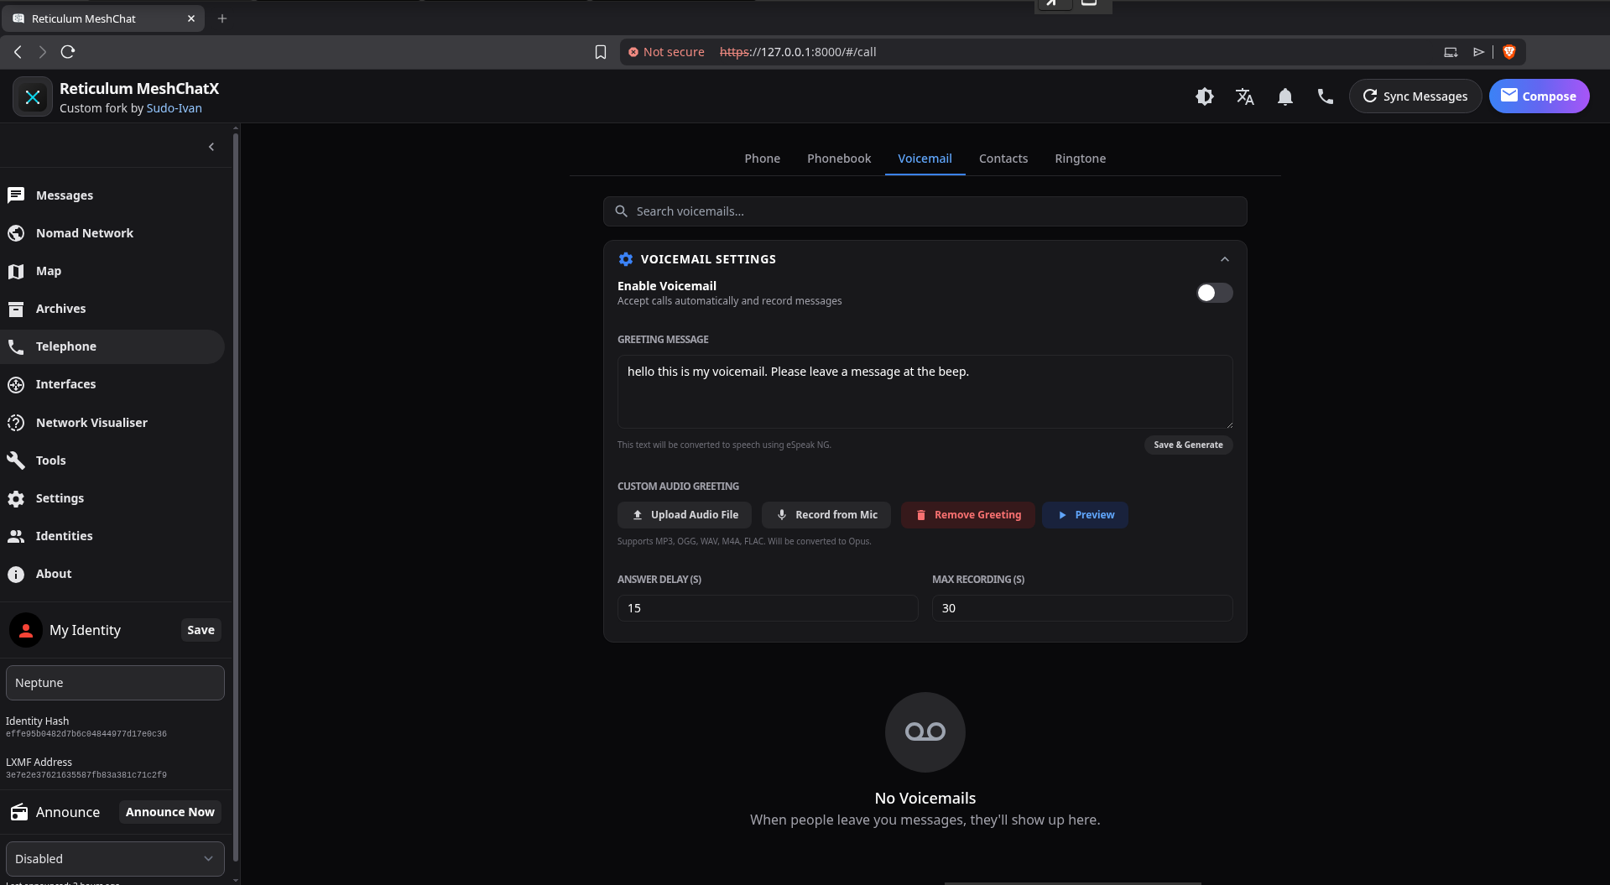The height and width of the screenshot is (885, 1610).
Task: Click the phone call icon in header
Action: click(1325, 96)
